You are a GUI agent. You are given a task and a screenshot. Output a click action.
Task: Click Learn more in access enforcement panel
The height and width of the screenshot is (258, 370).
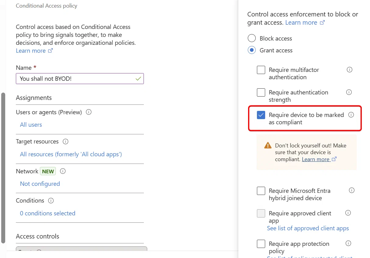[x=305, y=23]
